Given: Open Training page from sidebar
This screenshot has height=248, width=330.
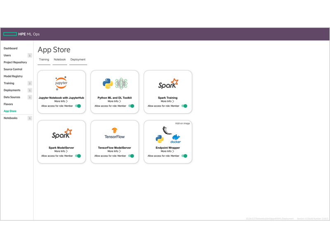Looking at the screenshot, I should (9, 83).
